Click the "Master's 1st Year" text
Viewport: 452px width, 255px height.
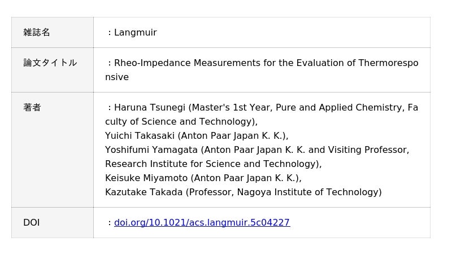click(x=229, y=108)
